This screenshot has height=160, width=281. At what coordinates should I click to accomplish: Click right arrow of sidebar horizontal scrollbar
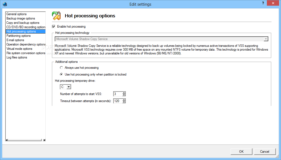click(x=44, y=140)
